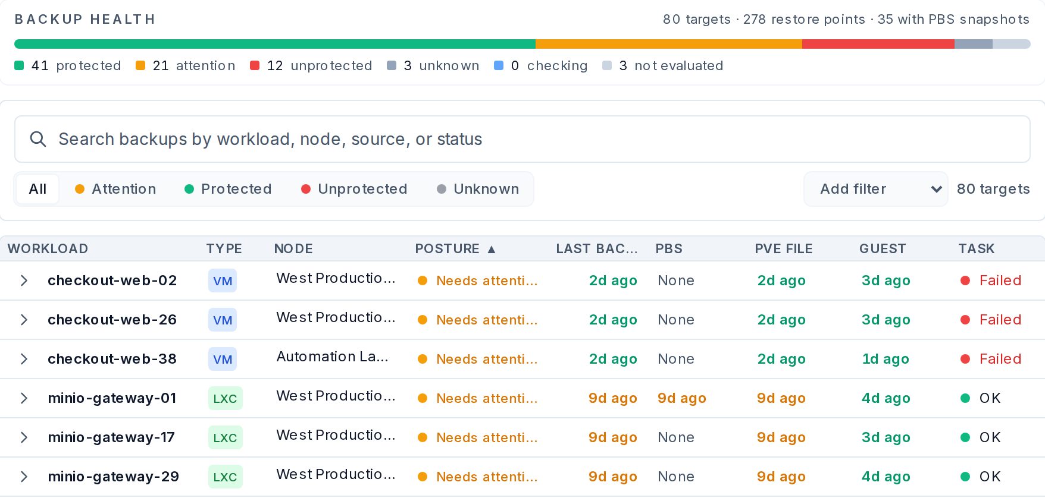Click the VM badge in checkout-web-26 row
This screenshot has height=498, width=1045.
point(223,320)
